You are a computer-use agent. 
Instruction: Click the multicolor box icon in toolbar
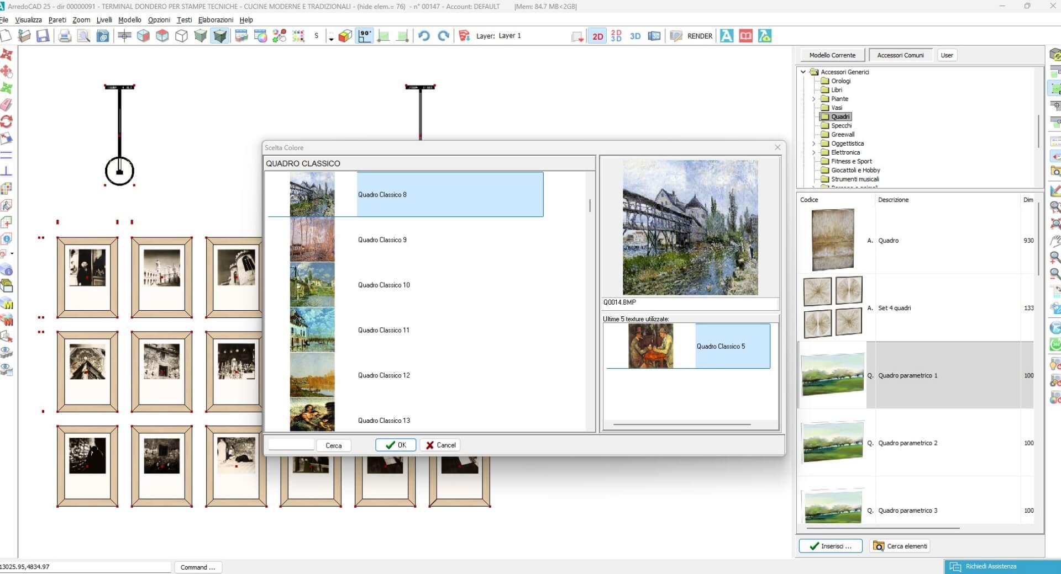pyautogui.click(x=345, y=36)
